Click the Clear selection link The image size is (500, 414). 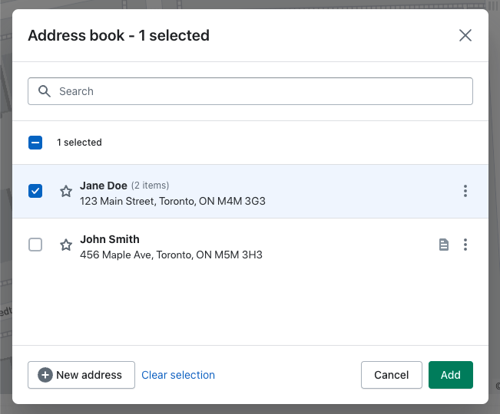pos(178,375)
